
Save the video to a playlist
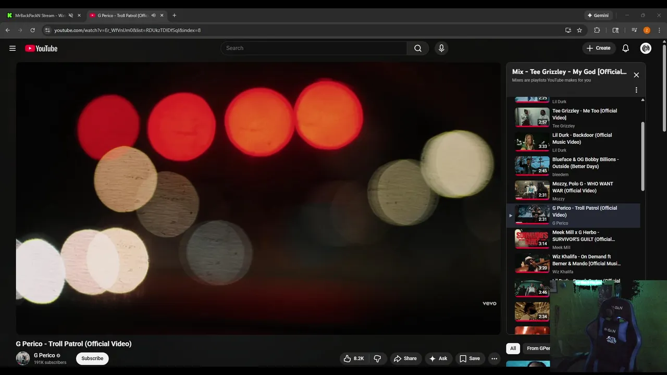[x=470, y=358]
